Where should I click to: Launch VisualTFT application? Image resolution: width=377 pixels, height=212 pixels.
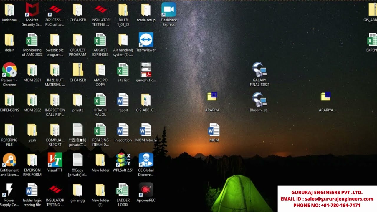click(55, 163)
